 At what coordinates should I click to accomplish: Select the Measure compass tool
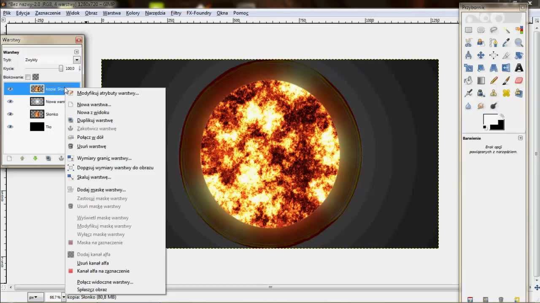pyautogui.click(x=468, y=55)
